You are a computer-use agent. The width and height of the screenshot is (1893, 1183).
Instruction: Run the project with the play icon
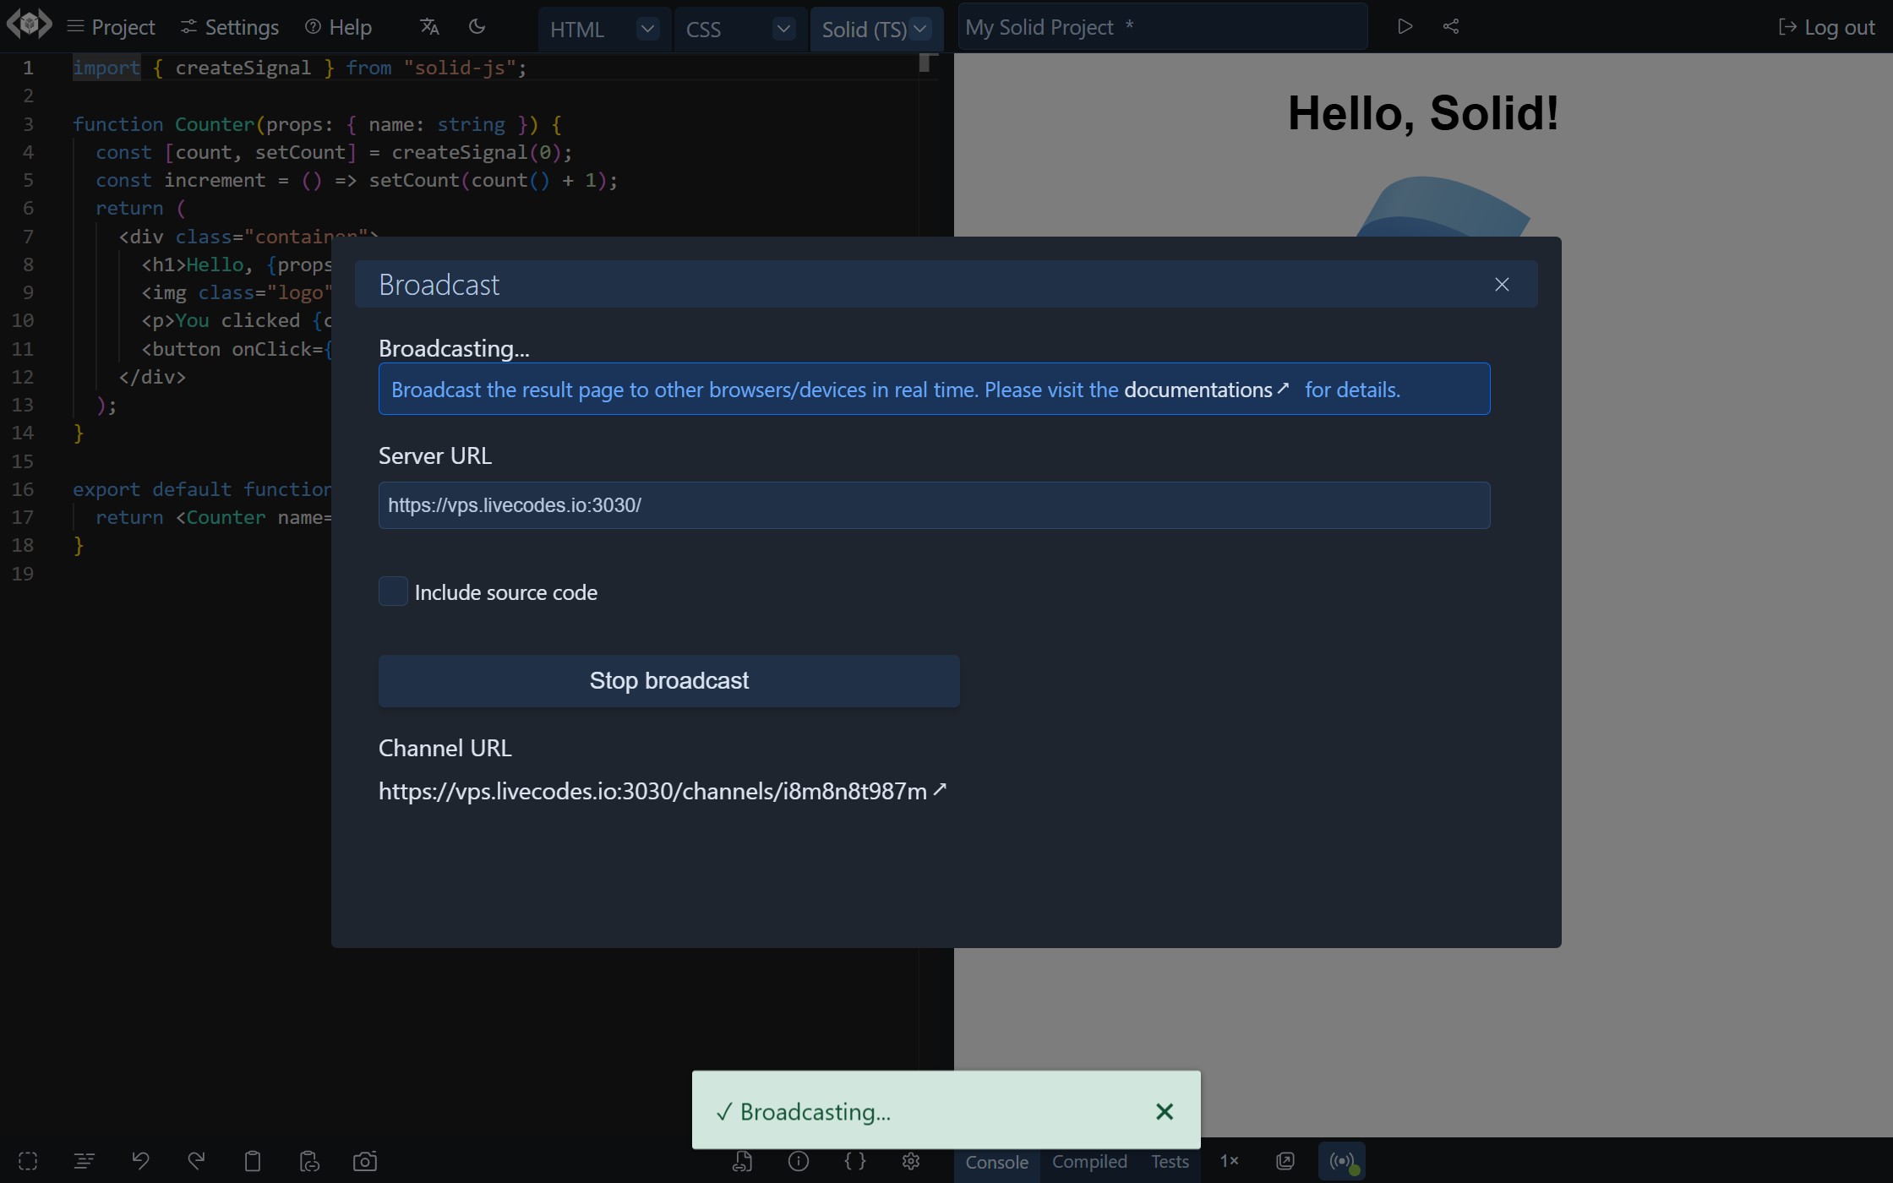coord(1405,26)
